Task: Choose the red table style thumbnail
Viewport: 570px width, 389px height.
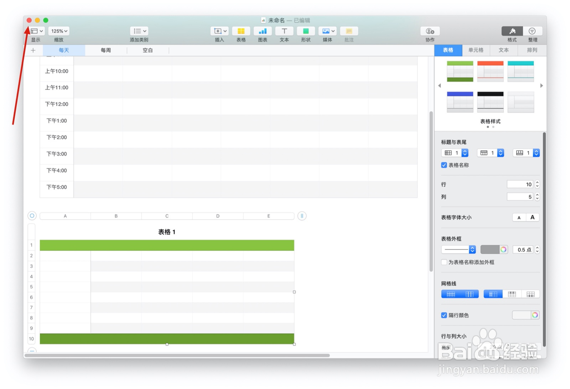Action: click(x=491, y=71)
